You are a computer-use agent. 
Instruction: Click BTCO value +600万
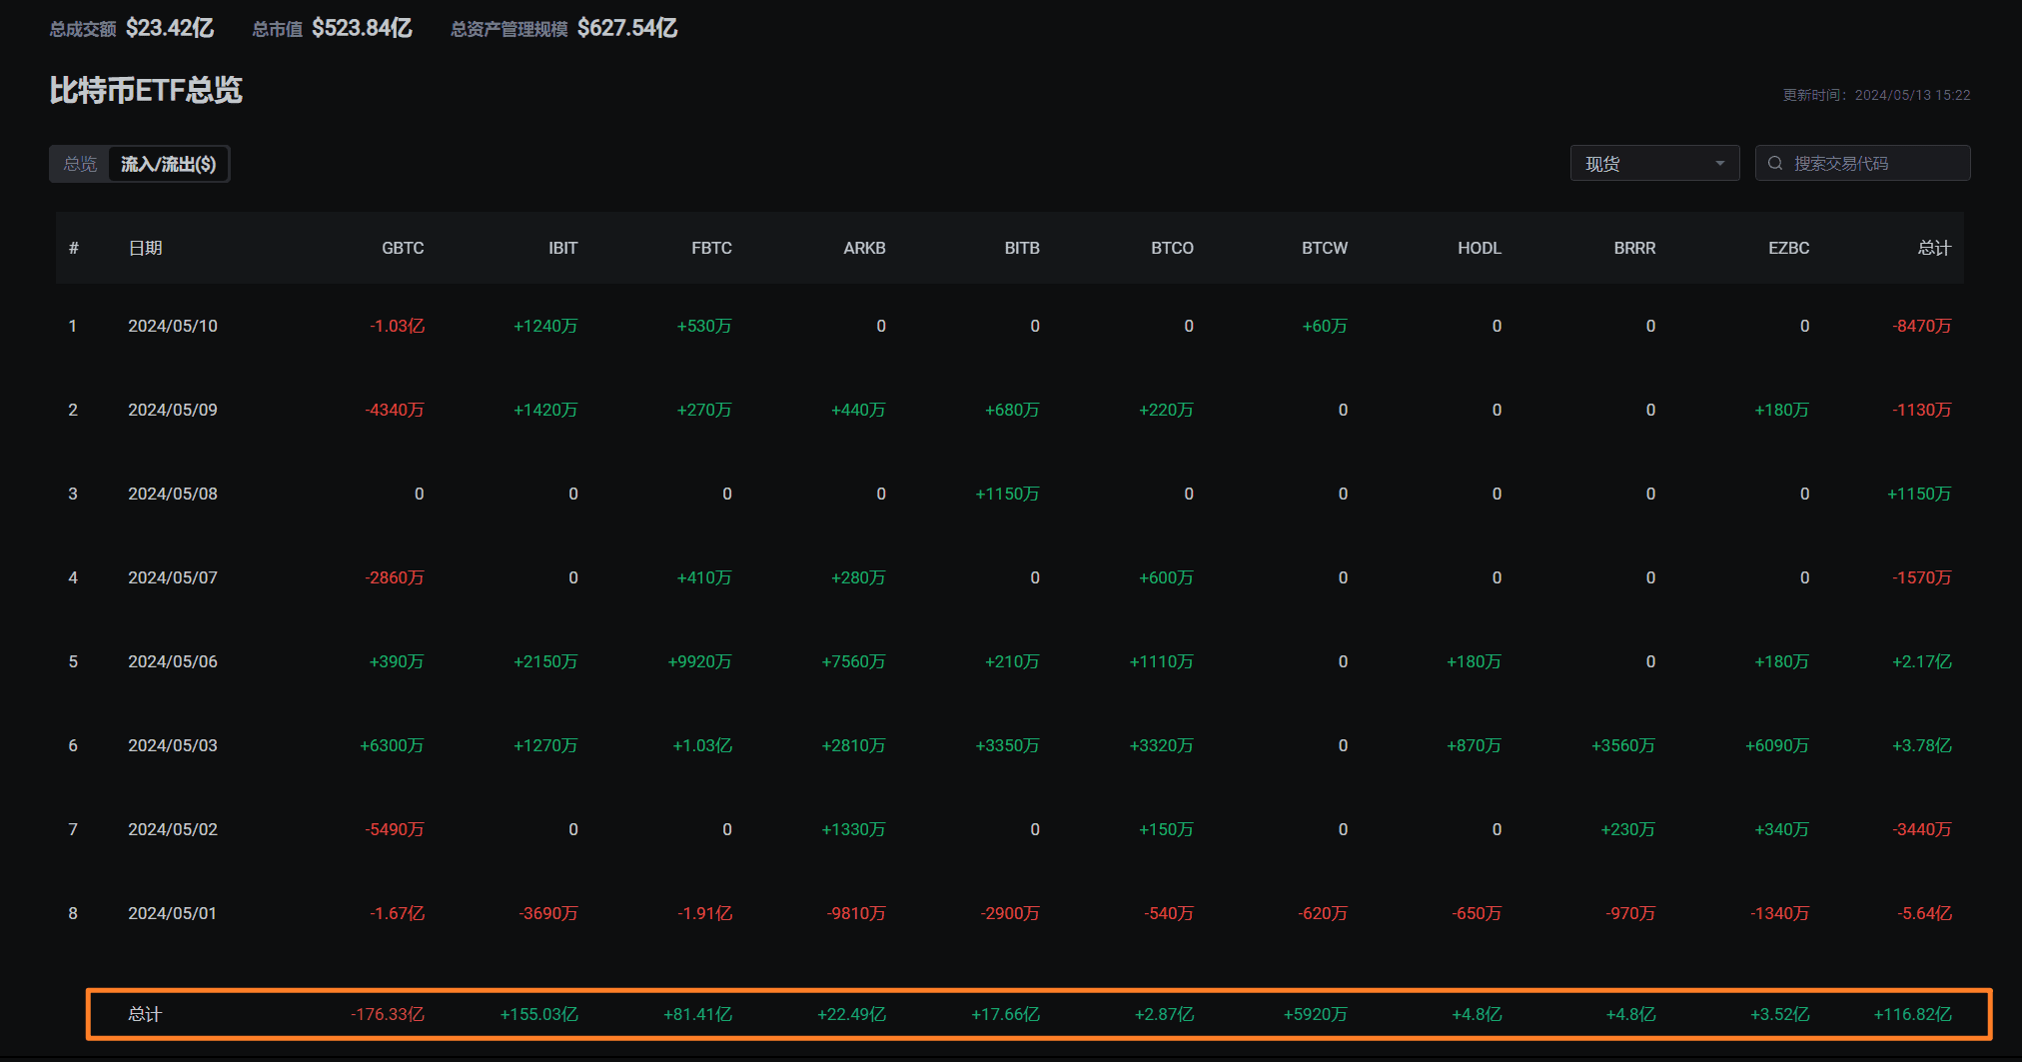tap(1166, 577)
